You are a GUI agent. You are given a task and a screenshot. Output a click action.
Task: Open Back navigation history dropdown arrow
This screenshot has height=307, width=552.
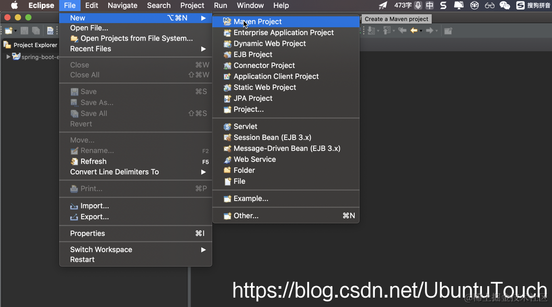point(421,31)
